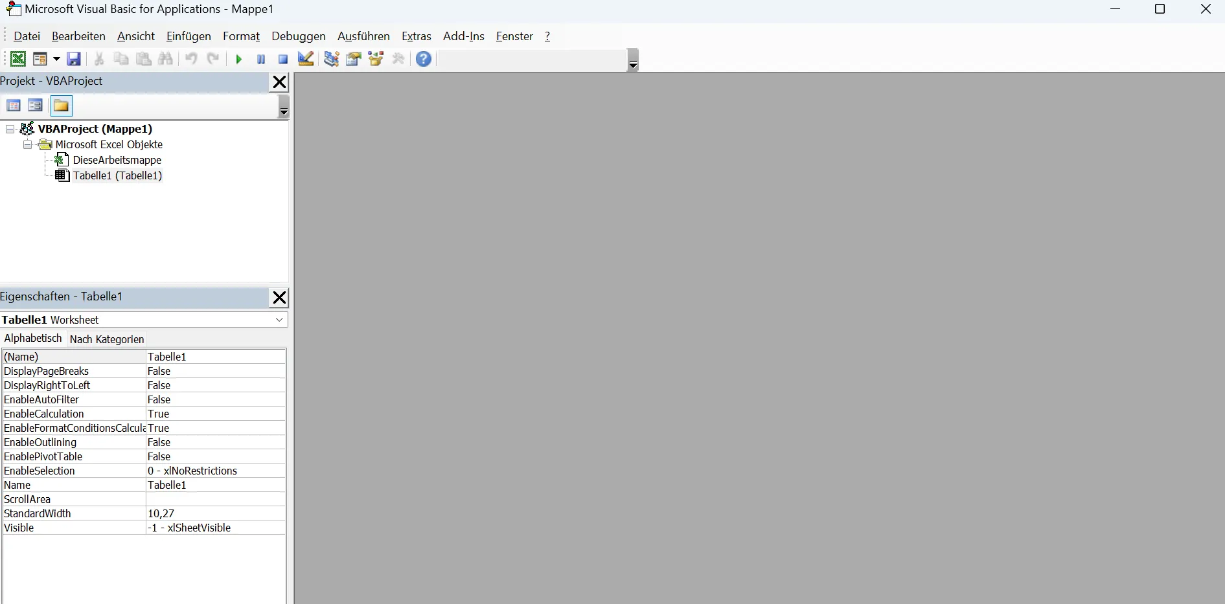This screenshot has height=604, width=1225.
Task: Open the Debuggen menu
Action: 299,36
